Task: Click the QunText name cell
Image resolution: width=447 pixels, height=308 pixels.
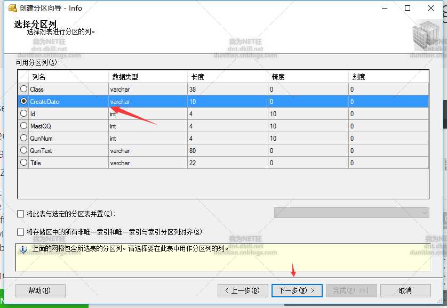Action: click(68, 151)
